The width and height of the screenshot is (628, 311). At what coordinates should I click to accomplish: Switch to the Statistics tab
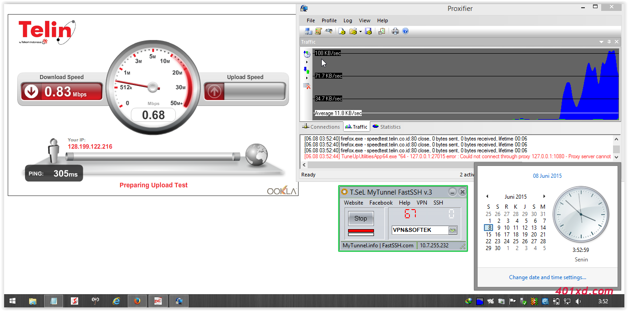[x=387, y=127]
